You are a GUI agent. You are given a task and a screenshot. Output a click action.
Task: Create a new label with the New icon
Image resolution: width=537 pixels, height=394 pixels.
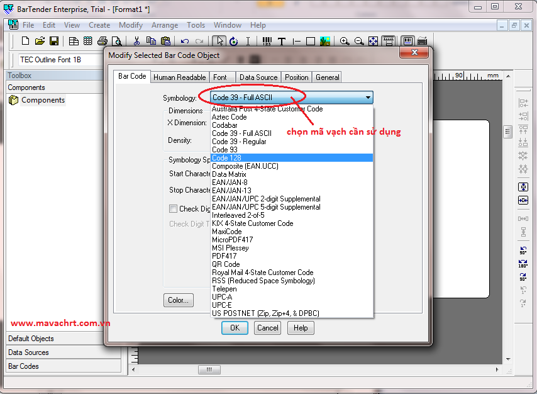25,41
